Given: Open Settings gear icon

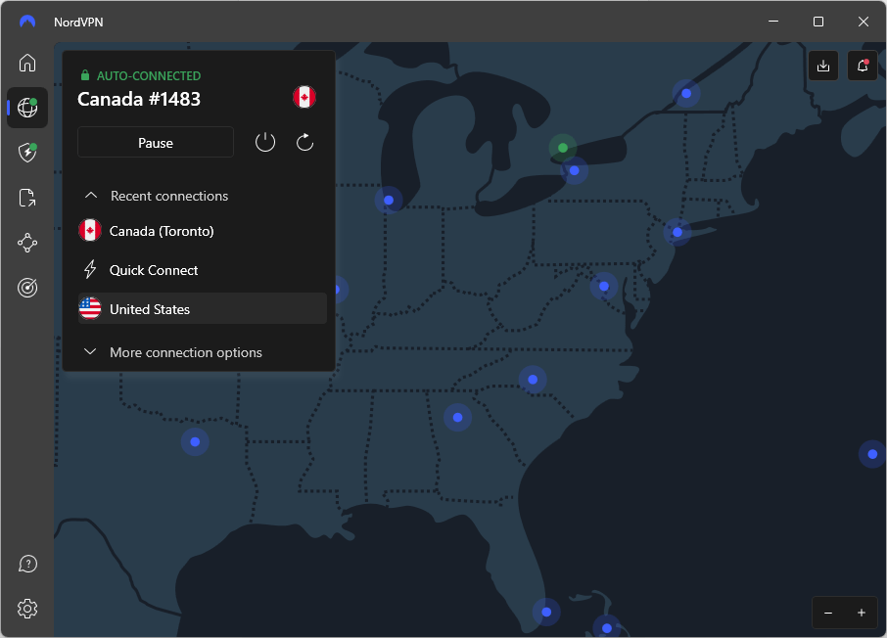Looking at the screenshot, I should 27,609.
